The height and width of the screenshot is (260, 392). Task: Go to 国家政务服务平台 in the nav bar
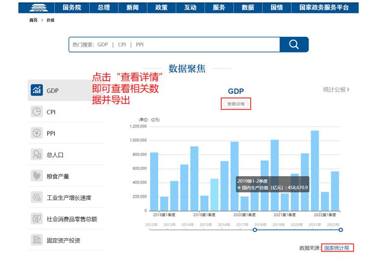pos(324,7)
